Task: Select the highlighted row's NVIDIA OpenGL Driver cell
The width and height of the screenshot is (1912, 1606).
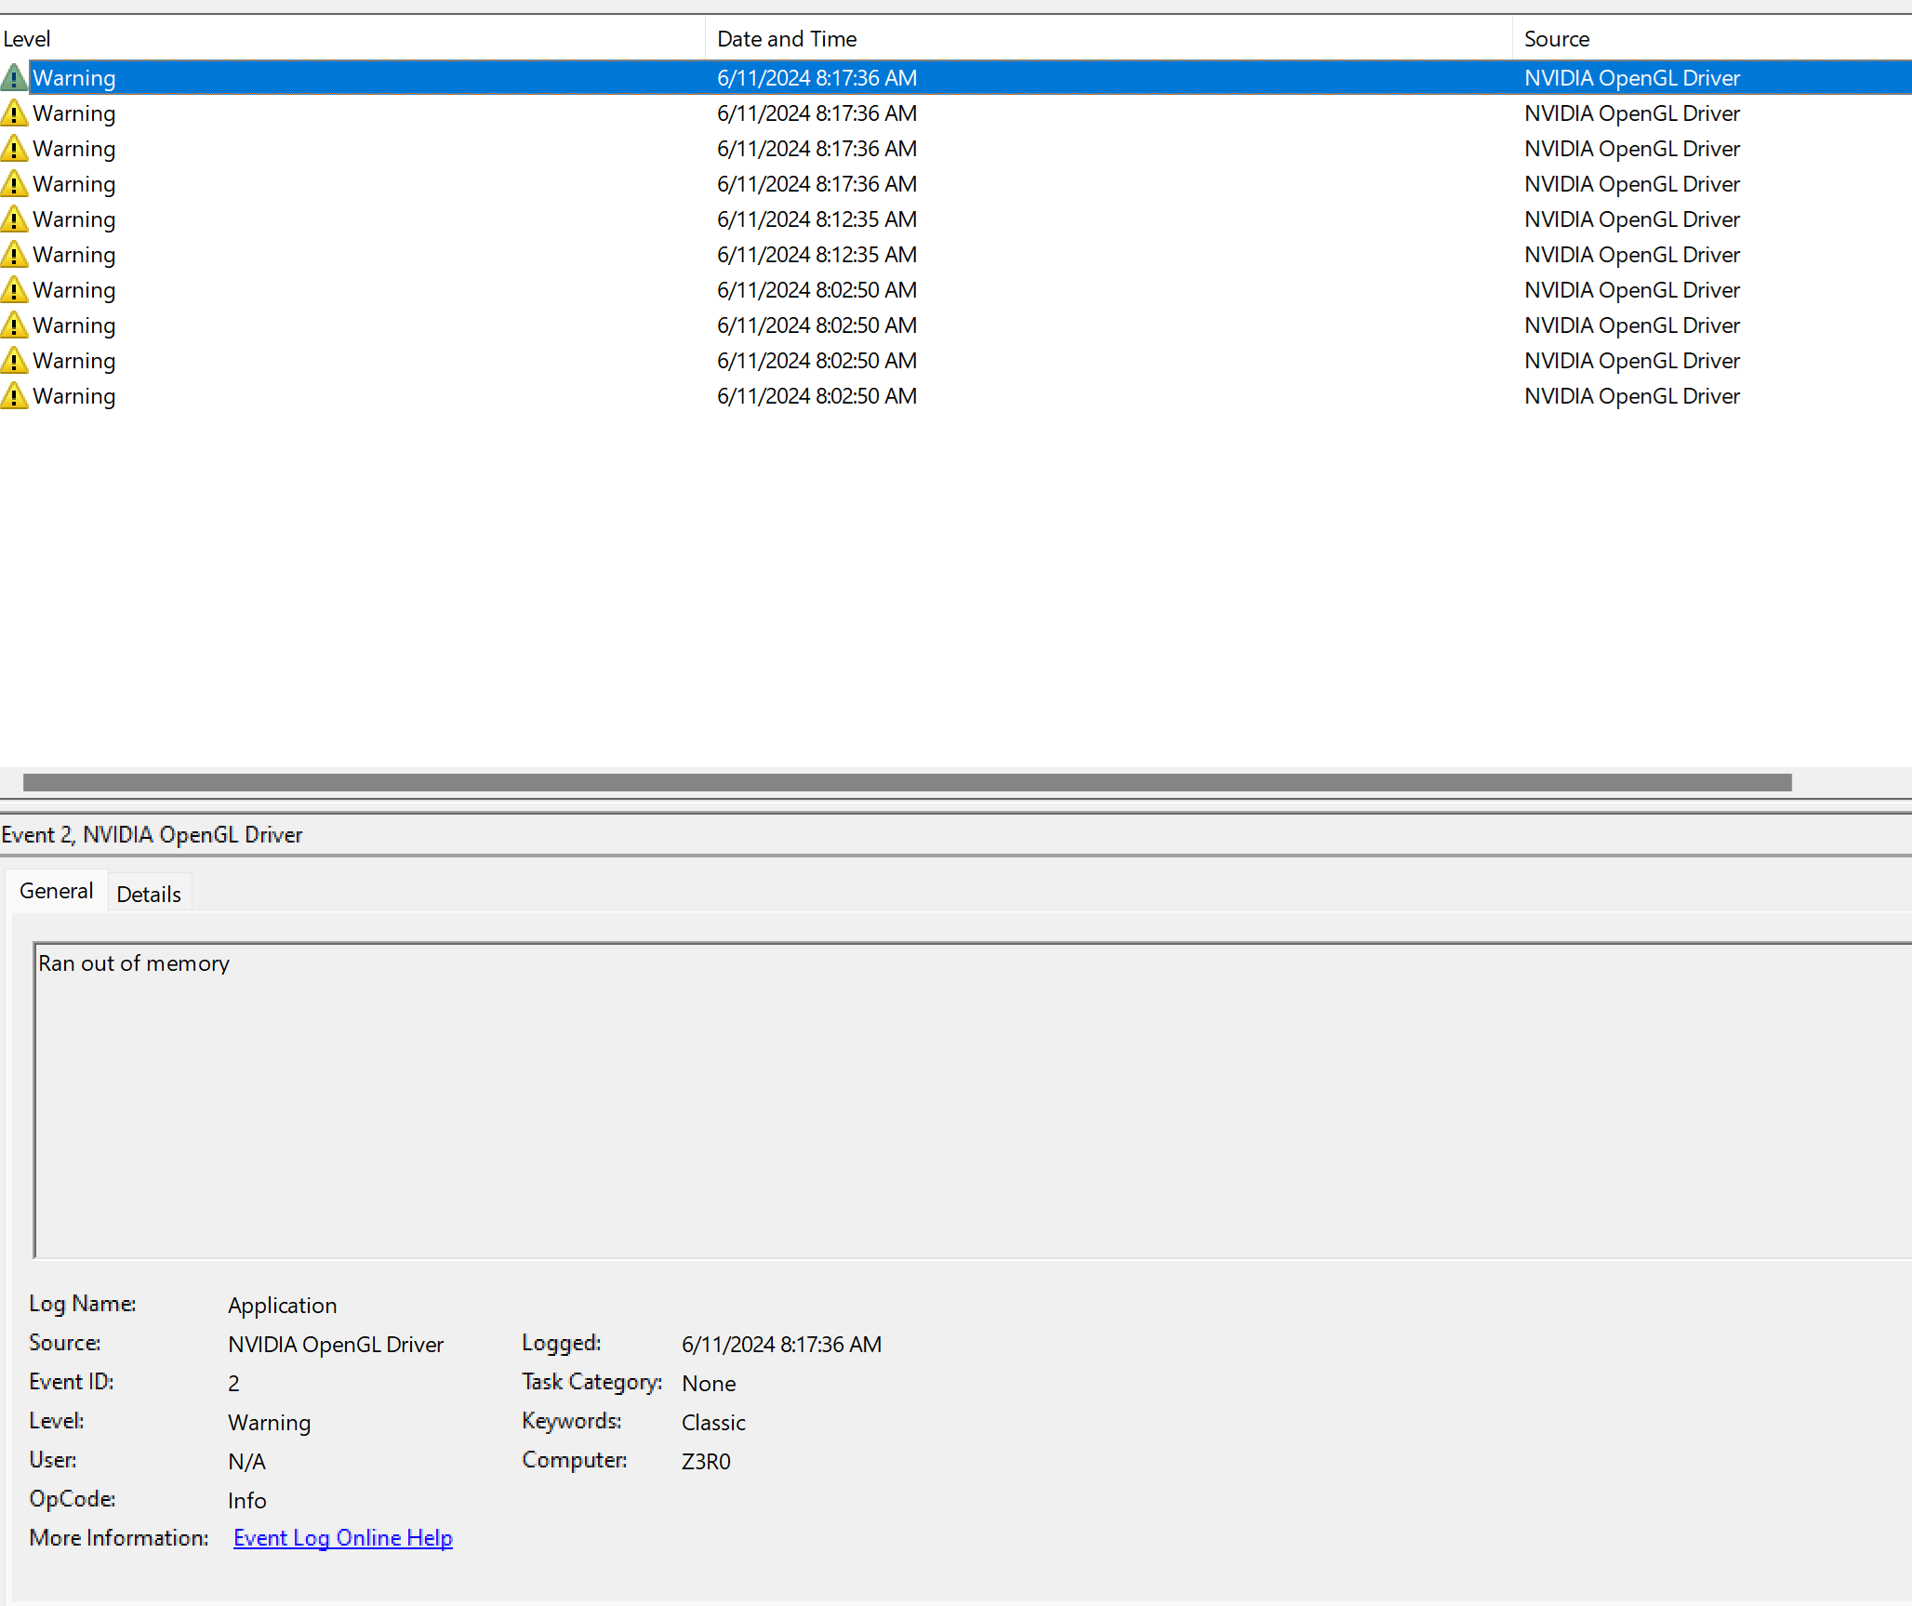Action: coord(1632,78)
